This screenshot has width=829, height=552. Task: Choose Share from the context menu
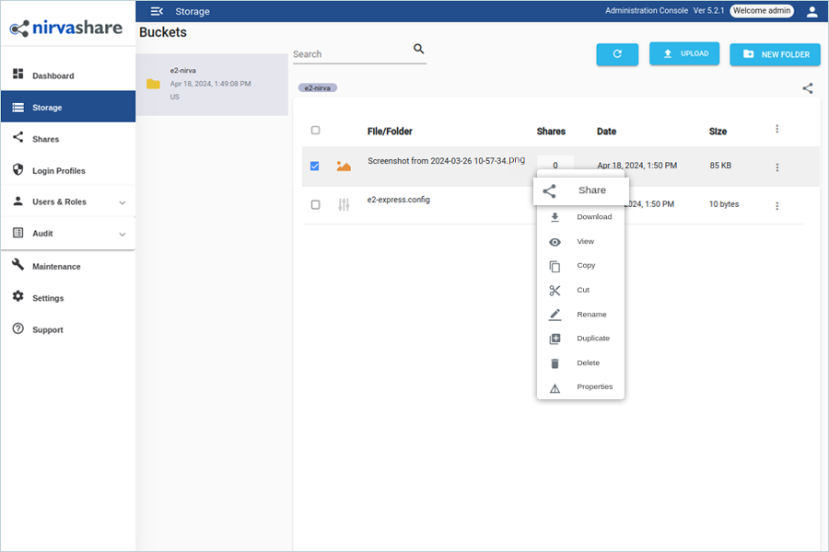coord(581,190)
